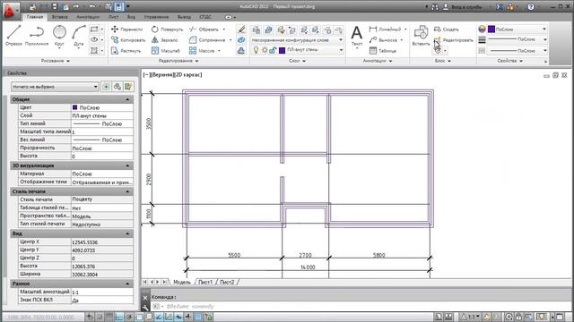Click the Перенести move tool
Viewport: 574px width, 322px height.
click(x=126, y=30)
